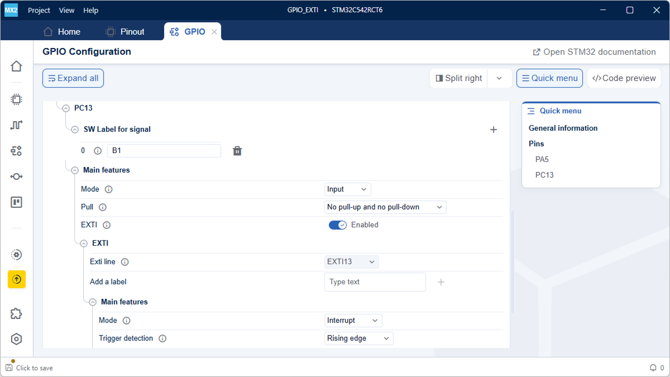The image size is (670, 377).
Task: Click the Expand all button
Action: [73, 78]
